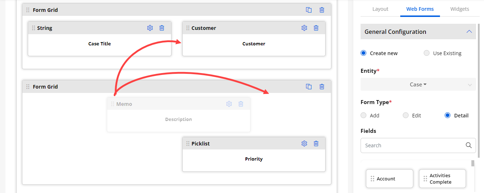Open settings gear for the Picklist field
The height and width of the screenshot is (193, 484).
pos(304,144)
